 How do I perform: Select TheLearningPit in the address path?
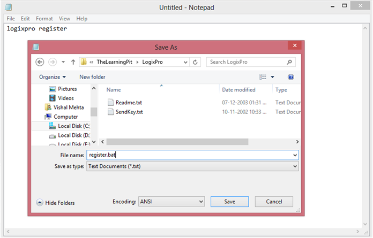pos(115,62)
